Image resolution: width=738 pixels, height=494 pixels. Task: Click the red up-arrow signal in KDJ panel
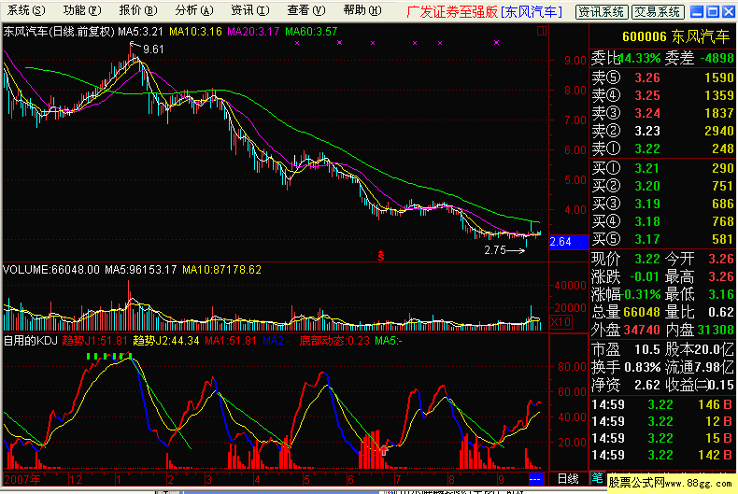coord(384,450)
